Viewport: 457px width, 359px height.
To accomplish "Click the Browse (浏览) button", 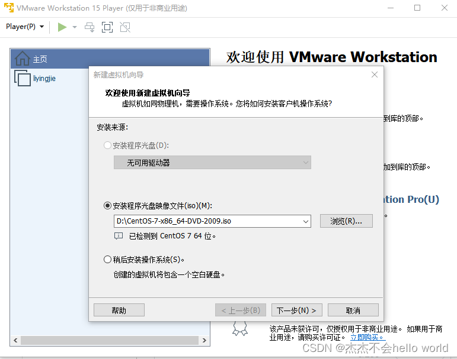I will [346, 221].
